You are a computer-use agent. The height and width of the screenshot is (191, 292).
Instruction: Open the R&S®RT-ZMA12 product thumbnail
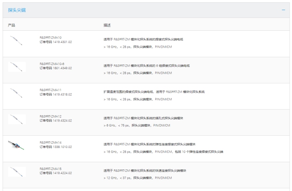17,119
